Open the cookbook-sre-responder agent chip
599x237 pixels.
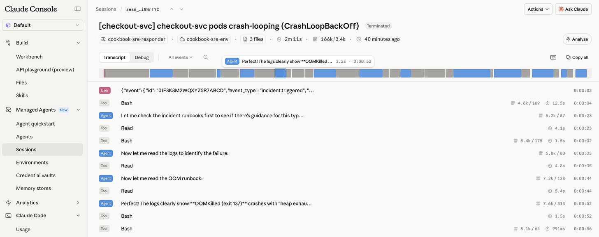(133, 39)
